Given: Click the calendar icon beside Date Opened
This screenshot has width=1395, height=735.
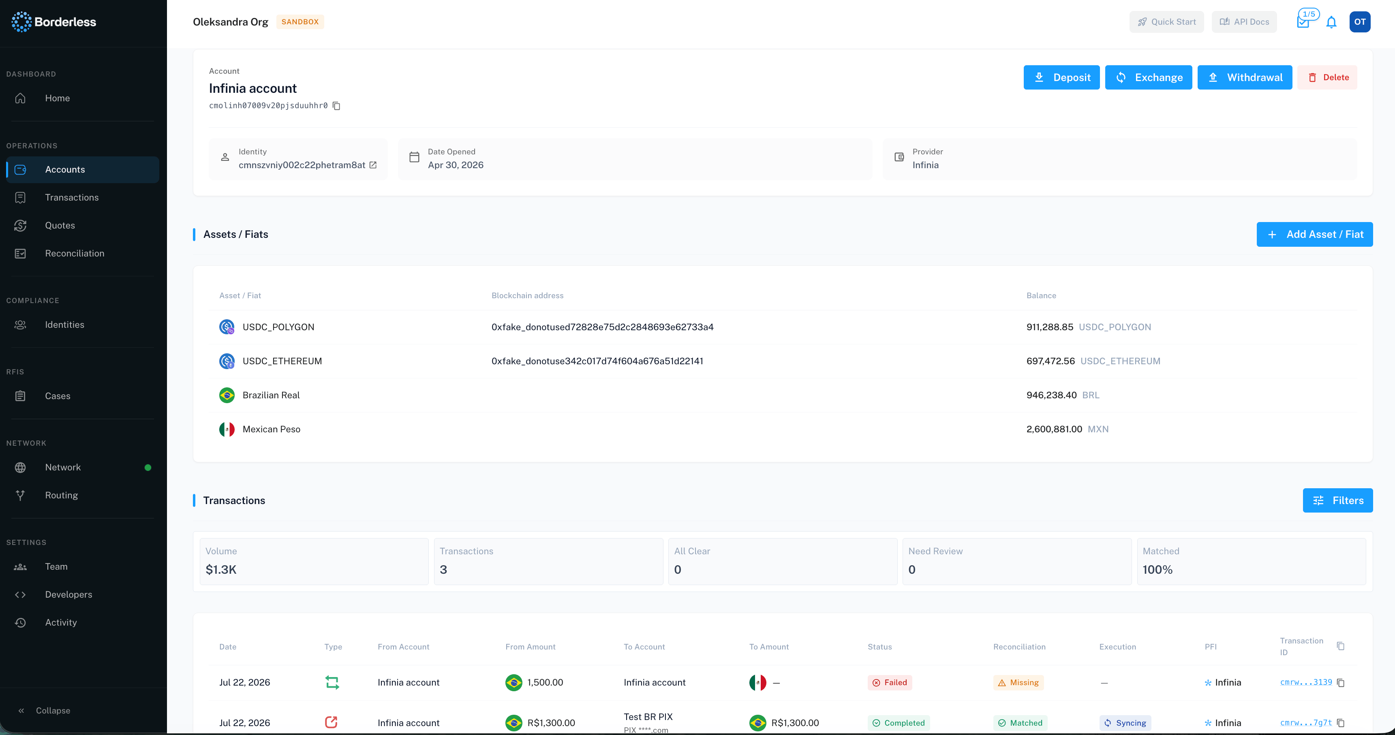Looking at the screenshot, I should 414,158.
